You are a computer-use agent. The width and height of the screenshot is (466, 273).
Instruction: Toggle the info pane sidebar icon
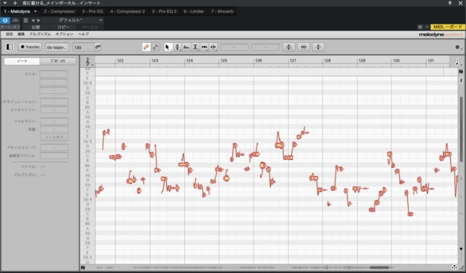tap(9, 47)
